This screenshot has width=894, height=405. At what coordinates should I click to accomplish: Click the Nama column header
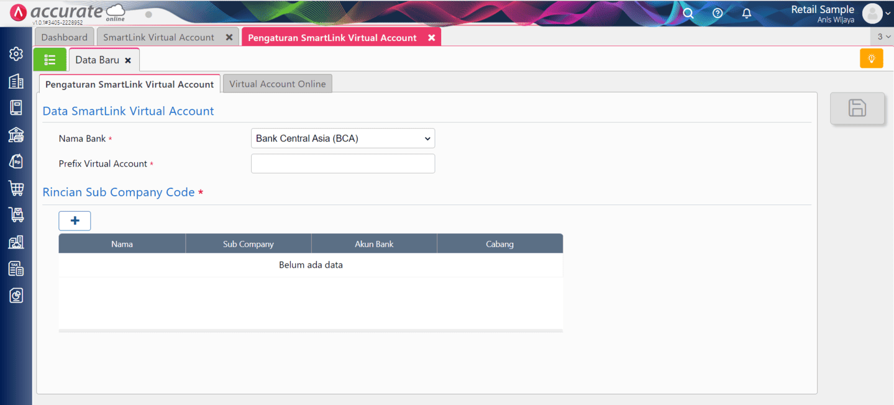[122, 244]
